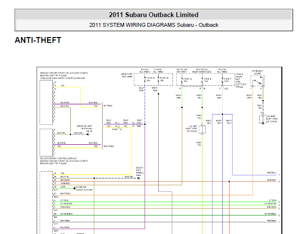
Task: Click the right "BRN/RED" label at output 2
Action: tap(272, 180)
